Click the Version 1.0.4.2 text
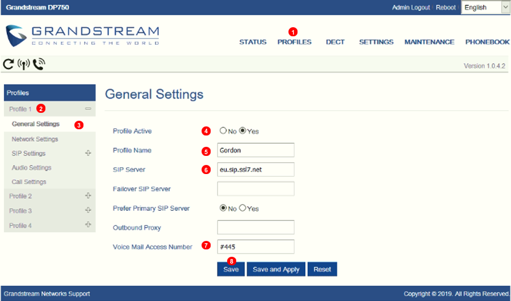Image resolution: width=511 pixels, height=301 pixels. tap(484, 66)
